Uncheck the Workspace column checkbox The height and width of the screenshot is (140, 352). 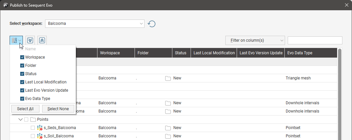tap(22, 57)
